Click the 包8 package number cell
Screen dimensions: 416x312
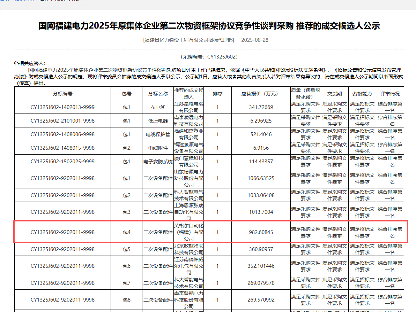click(127, 300)
